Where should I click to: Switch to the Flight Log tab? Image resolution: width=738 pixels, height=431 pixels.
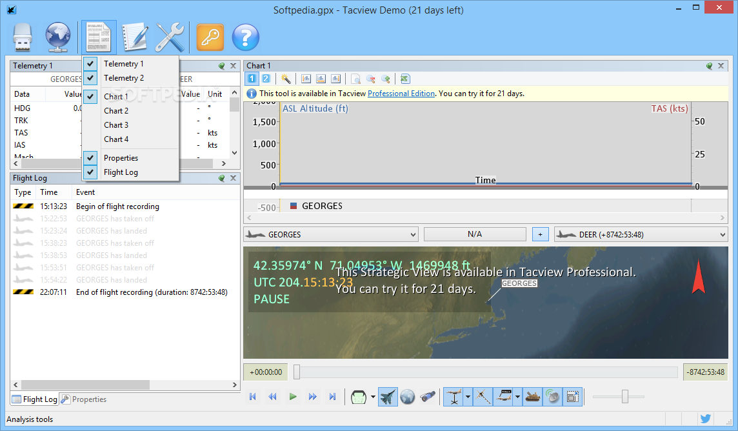34,399
